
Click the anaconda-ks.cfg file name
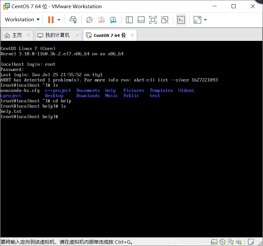pos(20,91)
